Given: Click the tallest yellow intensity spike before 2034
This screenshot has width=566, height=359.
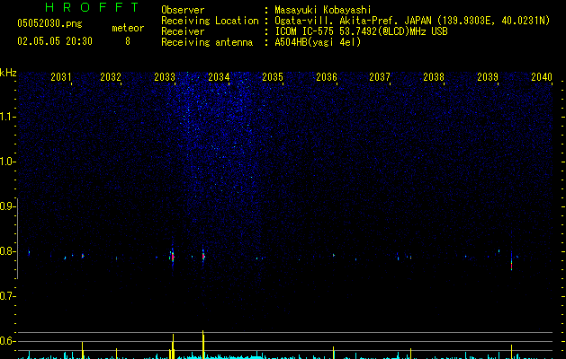Looking at the screenshot, I should [203, 345].
